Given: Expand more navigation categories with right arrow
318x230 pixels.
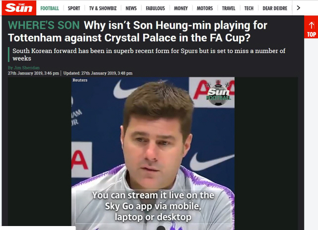Looking at the screenshot, I should (298, 8).
